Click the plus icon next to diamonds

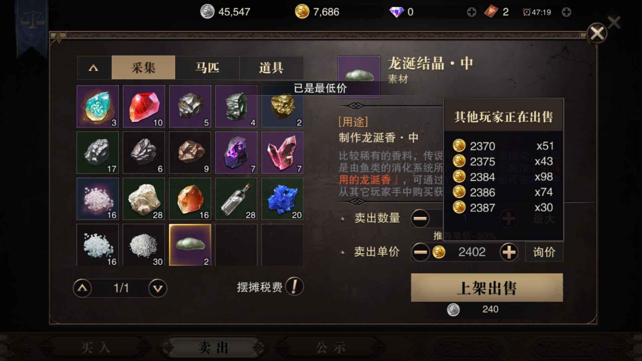tap(471, 12)
